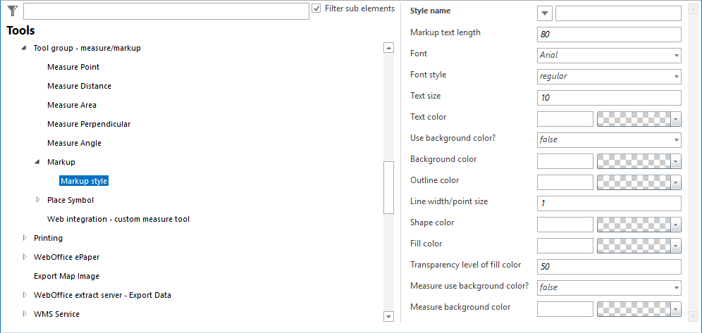Click the Fill color value field
702x333 pixels.
pos(565,246)
